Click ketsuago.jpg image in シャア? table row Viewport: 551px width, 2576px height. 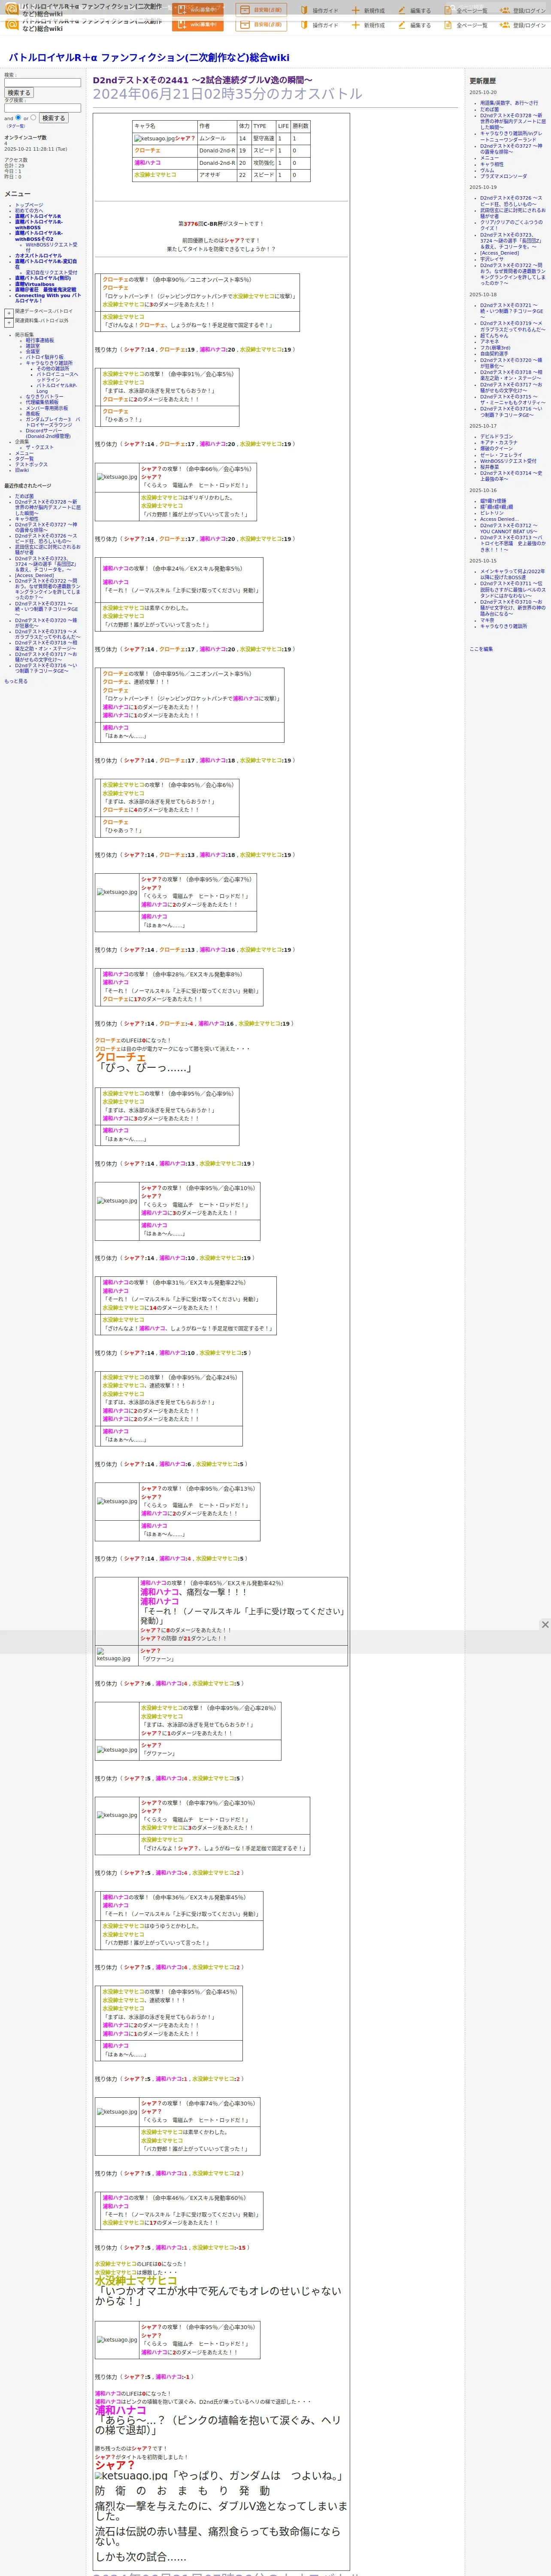[x=154, y=139]
